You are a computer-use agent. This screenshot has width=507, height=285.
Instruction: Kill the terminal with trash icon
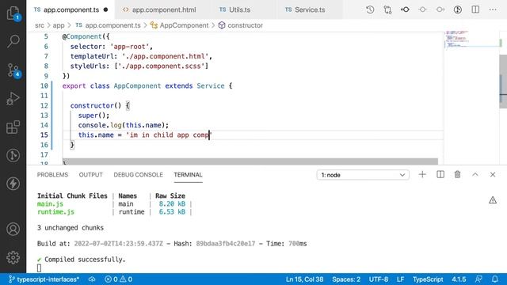pyautogui.click(x=457, y=174)
